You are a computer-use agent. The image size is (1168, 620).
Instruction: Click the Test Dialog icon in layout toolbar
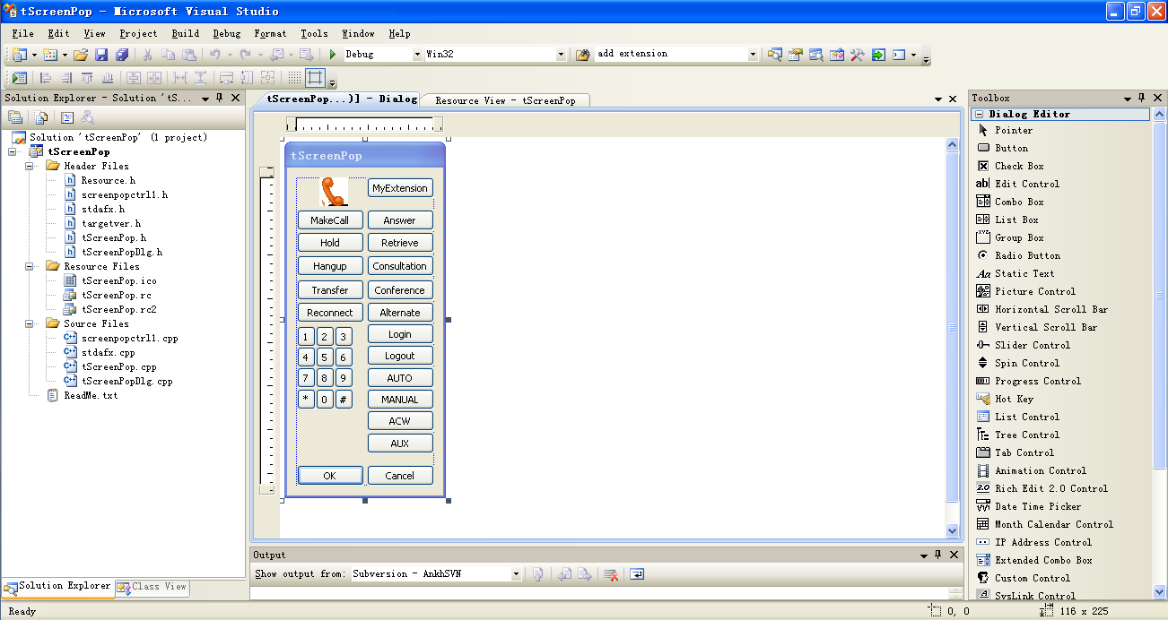pyautogui.click(x=19, y=78)
